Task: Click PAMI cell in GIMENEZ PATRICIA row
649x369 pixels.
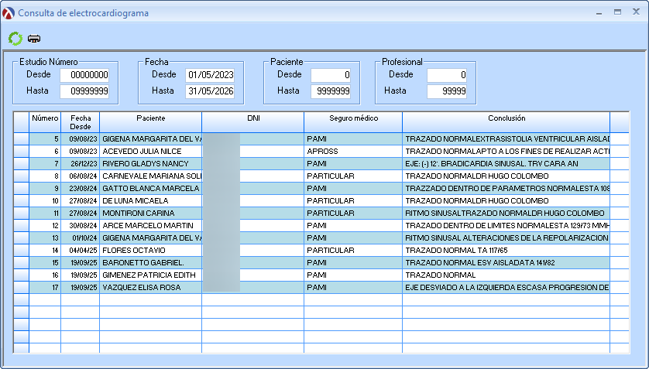Action: (353, 275)
